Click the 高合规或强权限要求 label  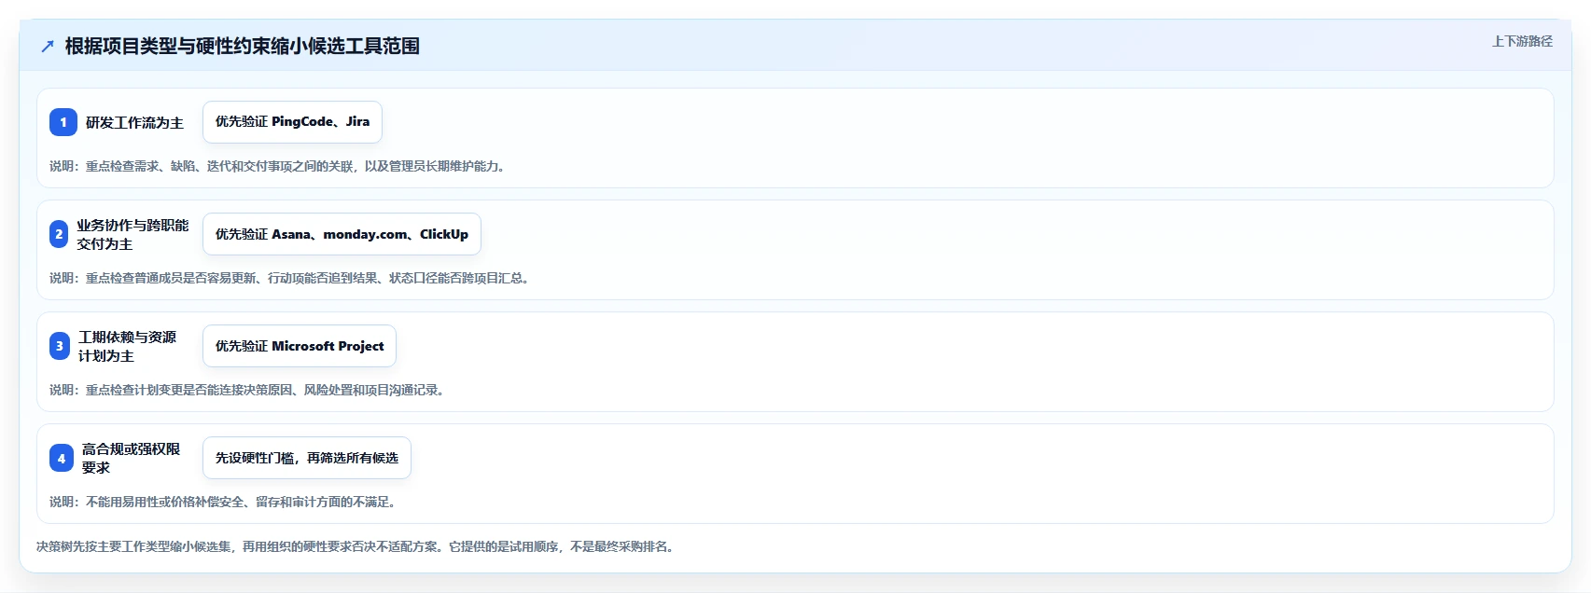131,458
